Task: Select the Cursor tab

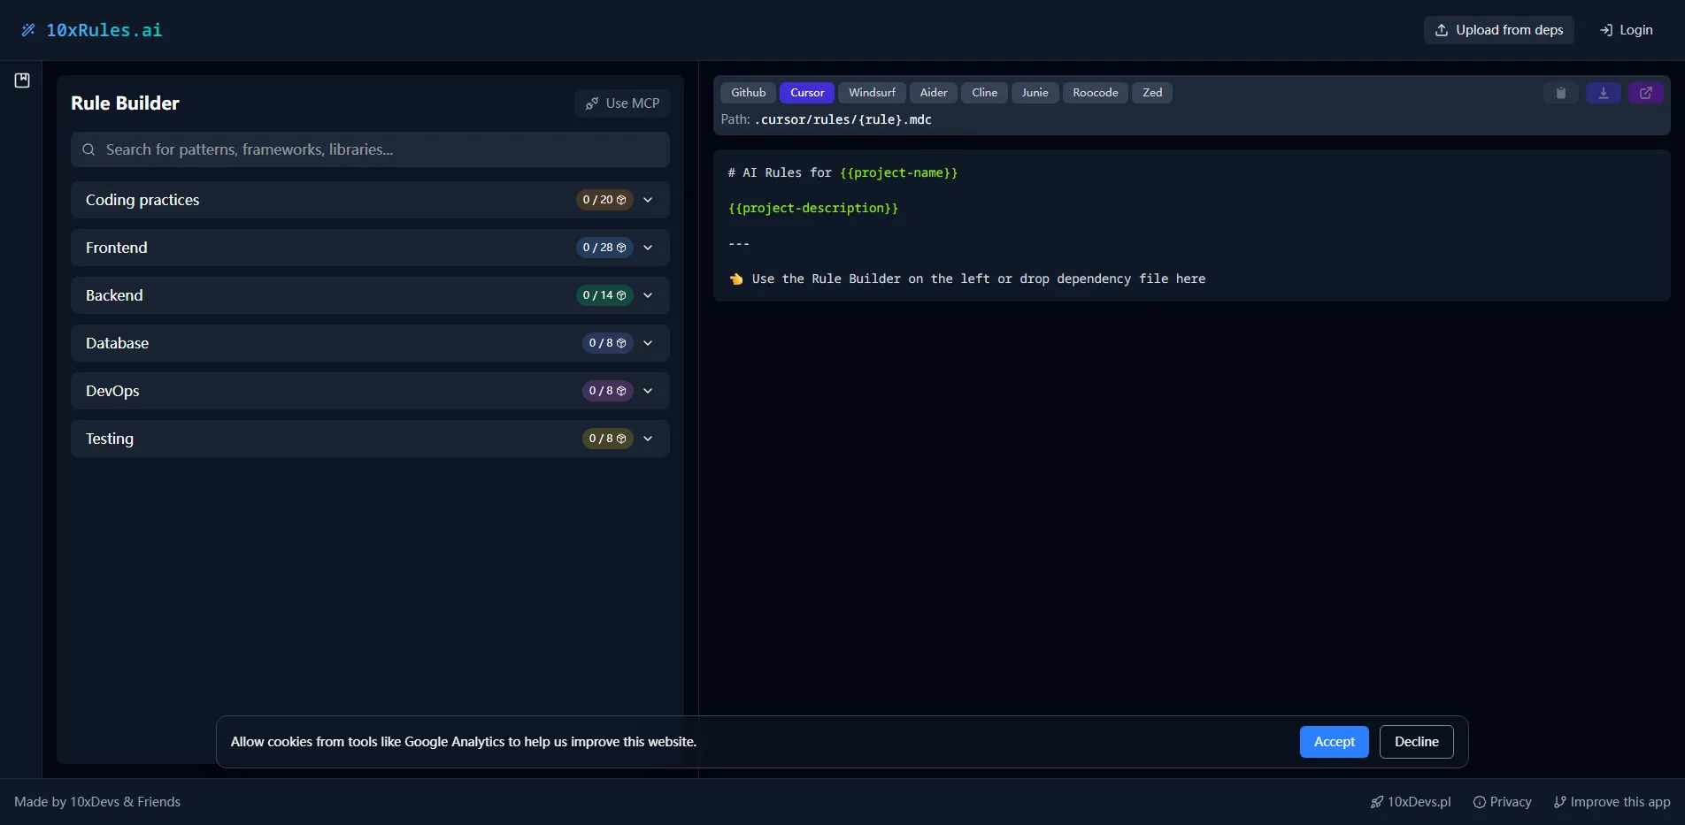Action: [x=807, y=93]
